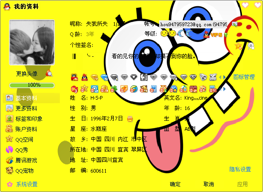
Task: Click the gray bell badge icon
Action: [x=203, y=77]
